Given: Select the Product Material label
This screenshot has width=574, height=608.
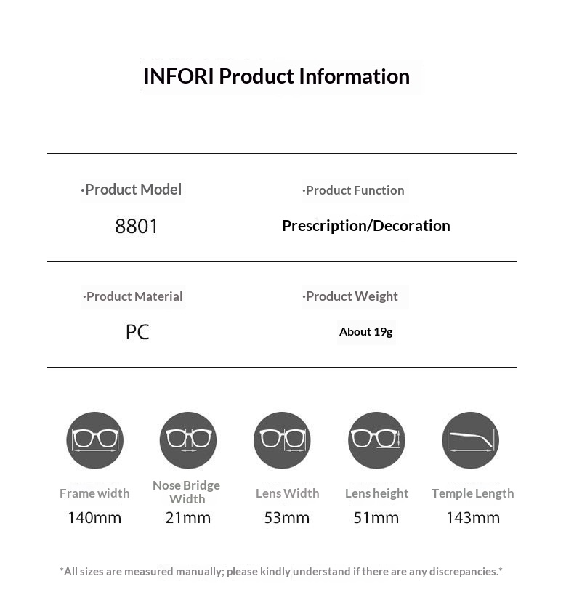Looking at the screenshot, I should click(133, 296).
